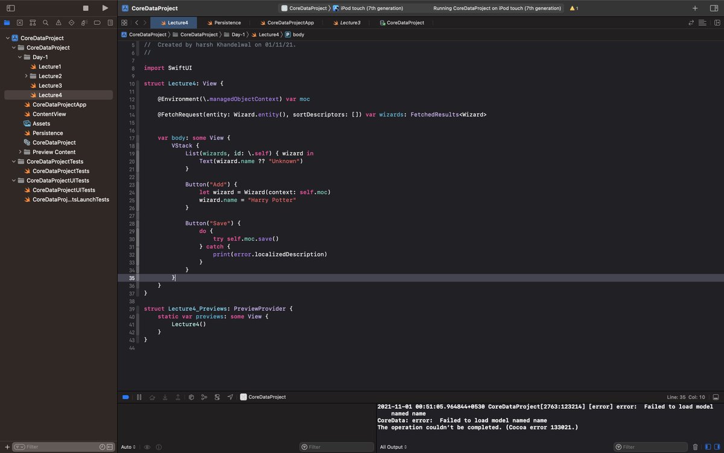Pause program execution
Viewport: 724px width, 453px height.
(139, 397)
